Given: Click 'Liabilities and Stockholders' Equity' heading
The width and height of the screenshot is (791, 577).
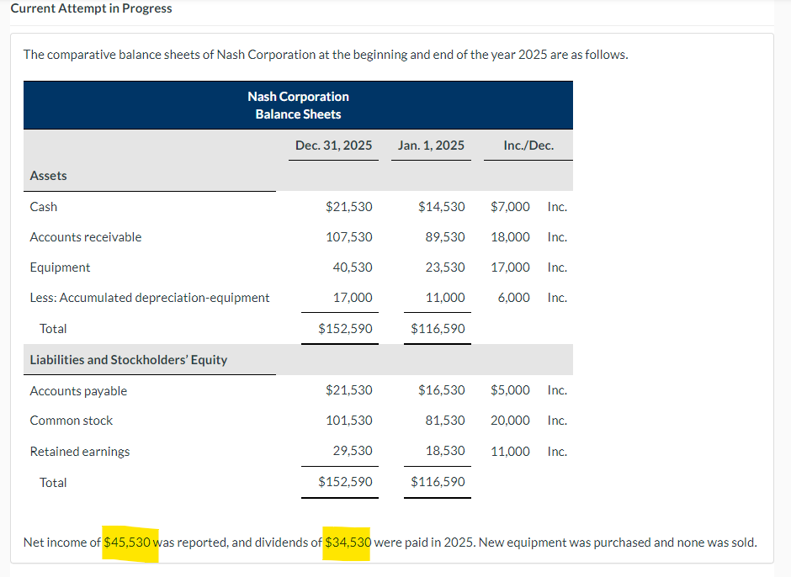Looking at the screenshot, I should pyautogui.click(x=129, y=360).
